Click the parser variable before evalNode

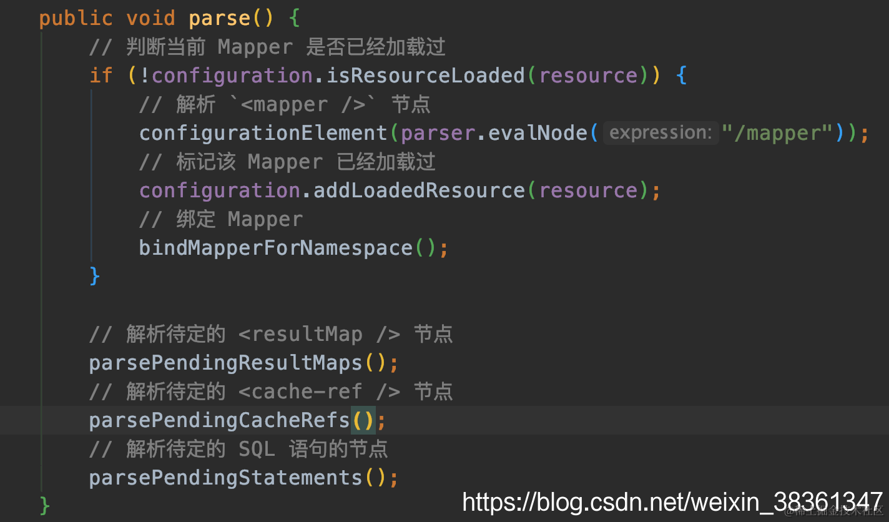438,133
